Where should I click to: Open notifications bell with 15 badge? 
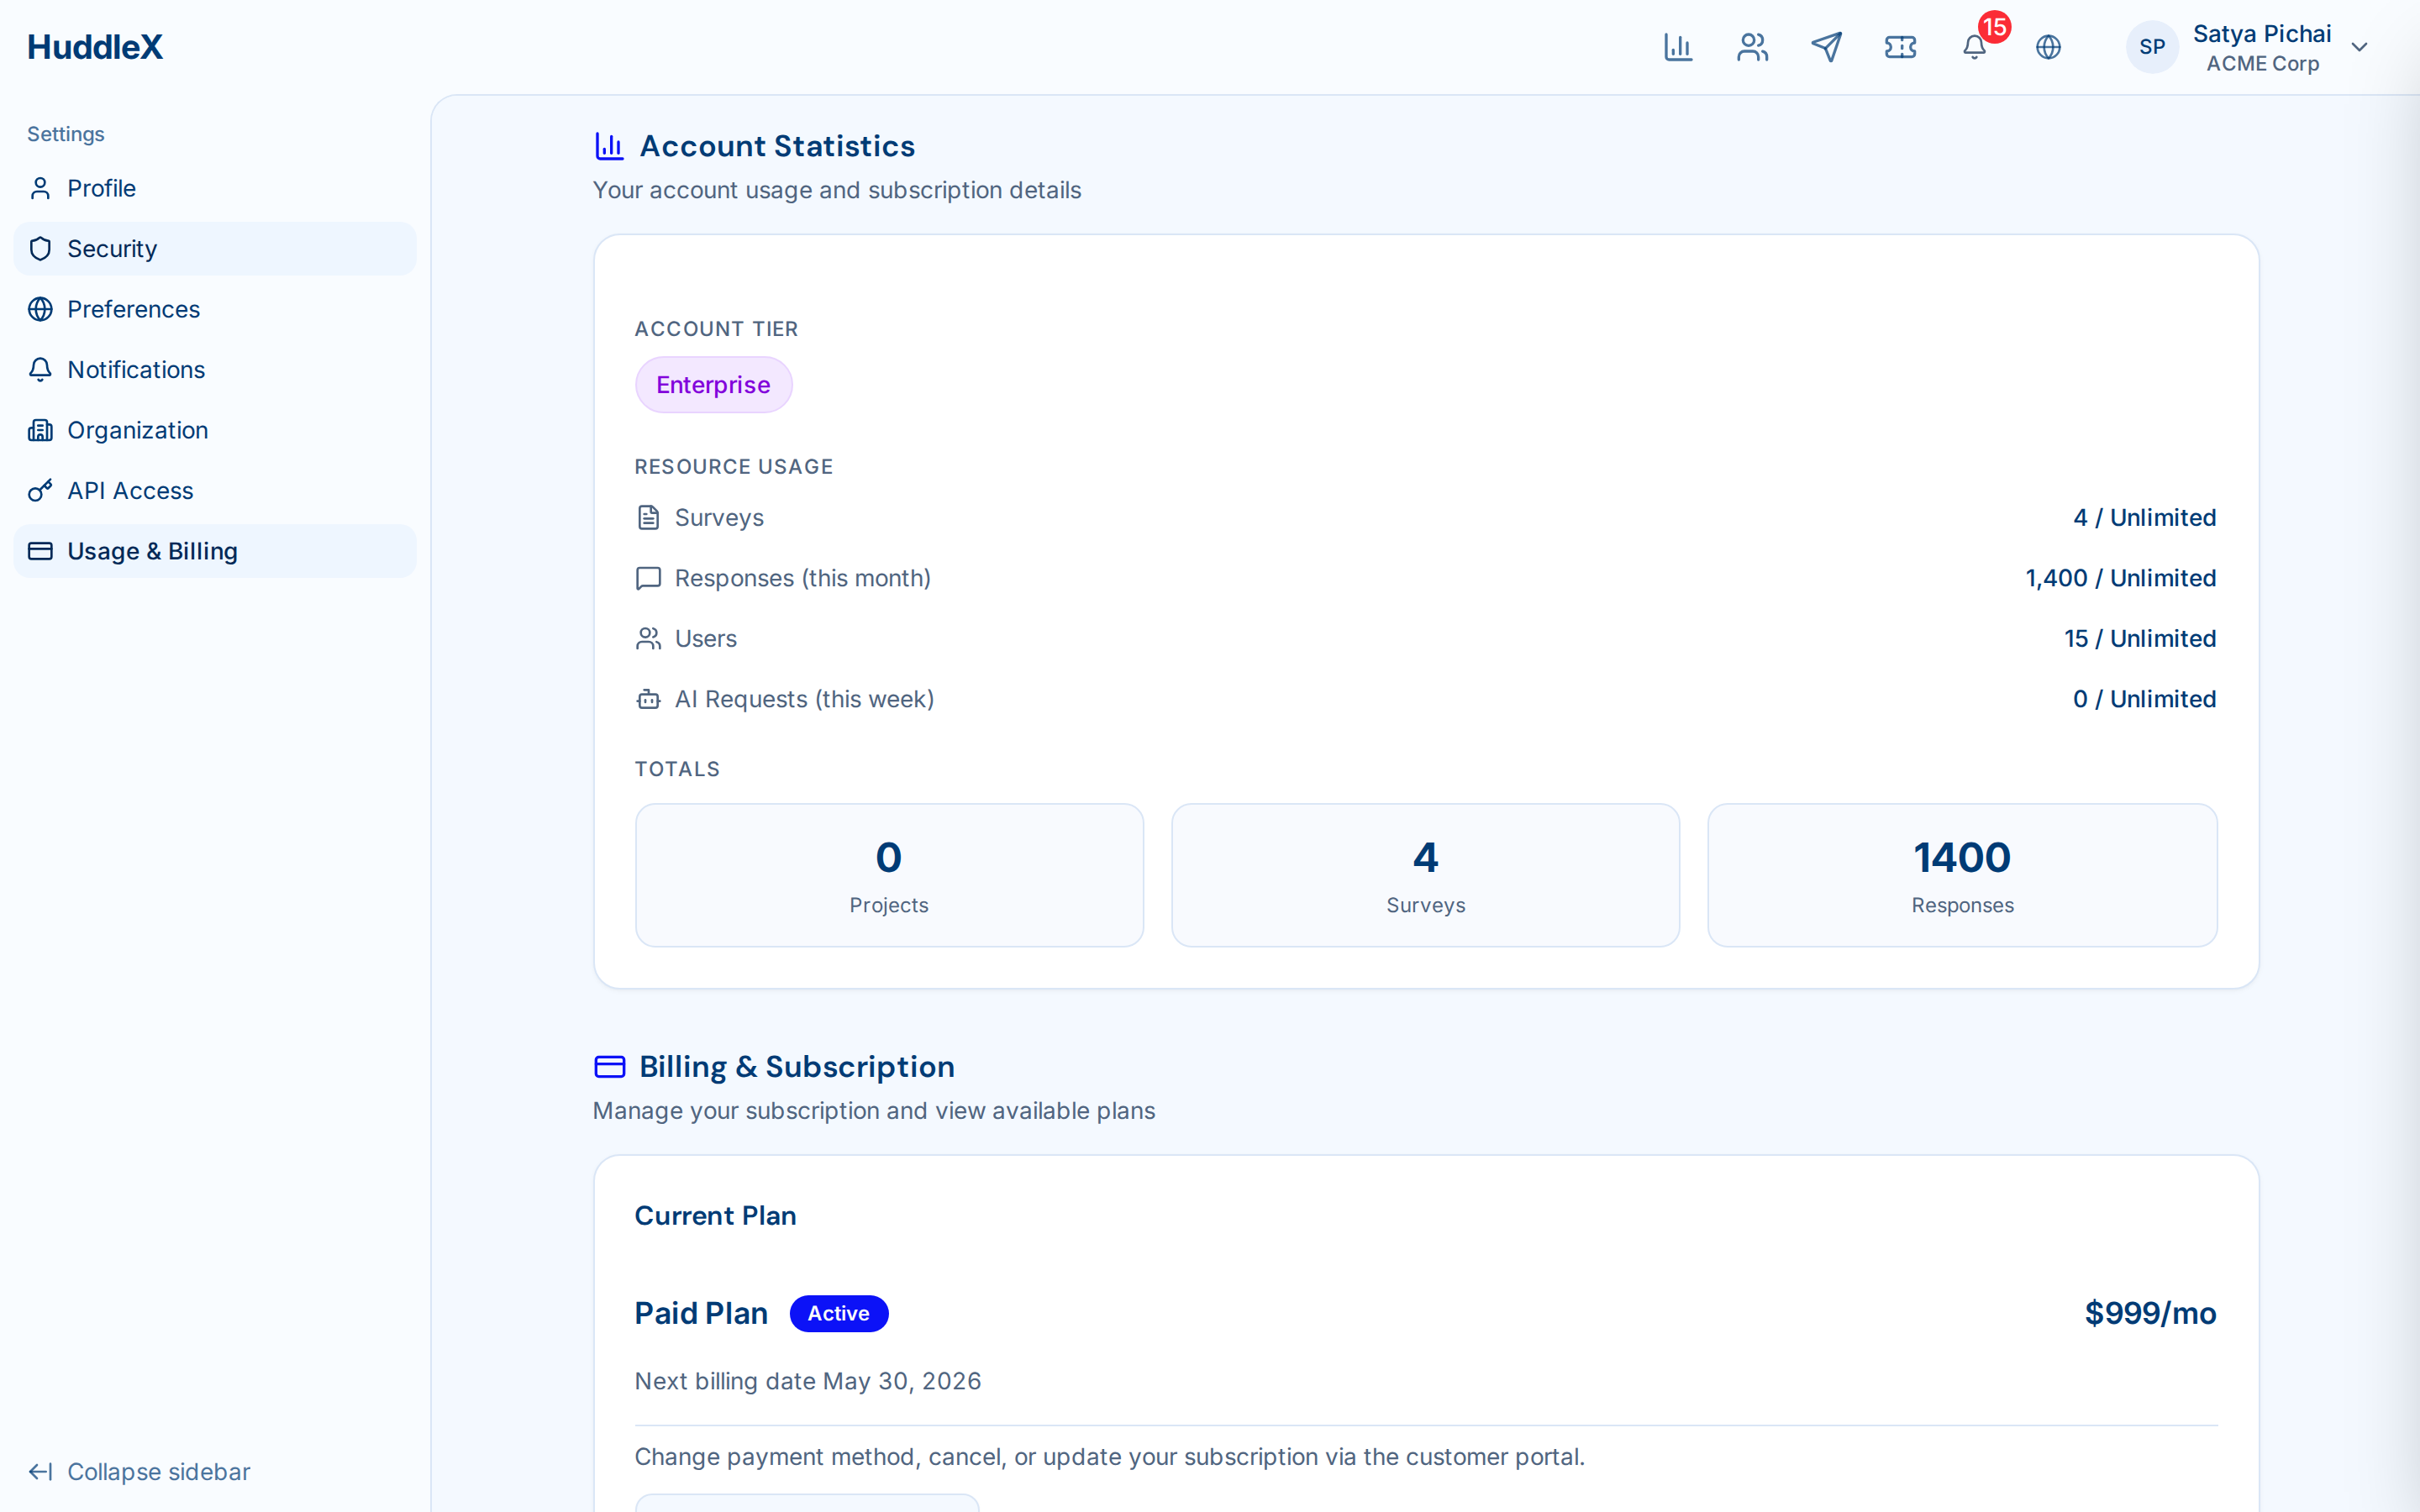[1975, 47]
